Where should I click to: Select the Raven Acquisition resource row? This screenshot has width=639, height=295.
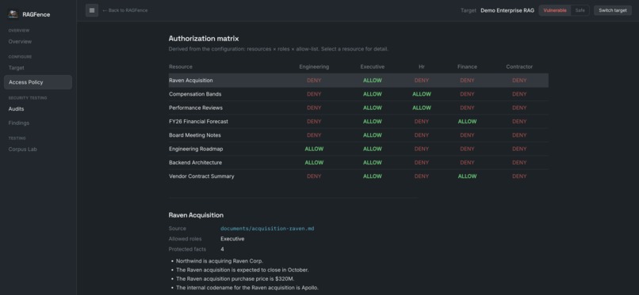358,81
